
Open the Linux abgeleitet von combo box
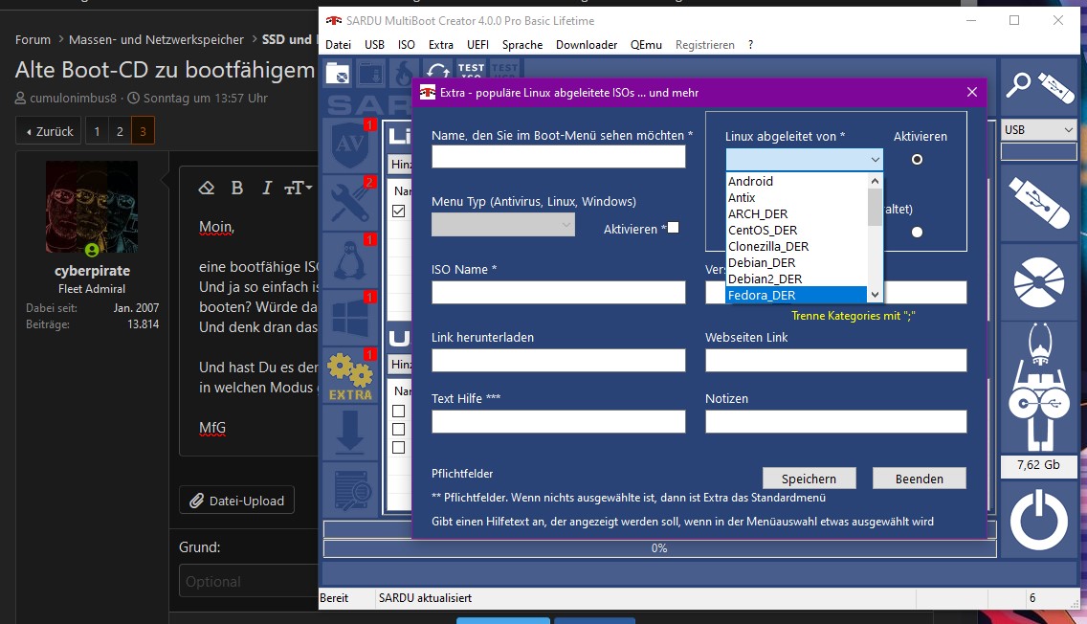pos(804,160)
